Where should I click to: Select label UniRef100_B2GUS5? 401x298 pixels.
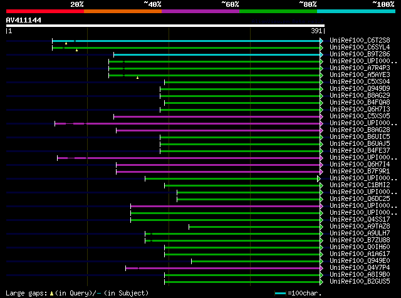pos(360,282)
